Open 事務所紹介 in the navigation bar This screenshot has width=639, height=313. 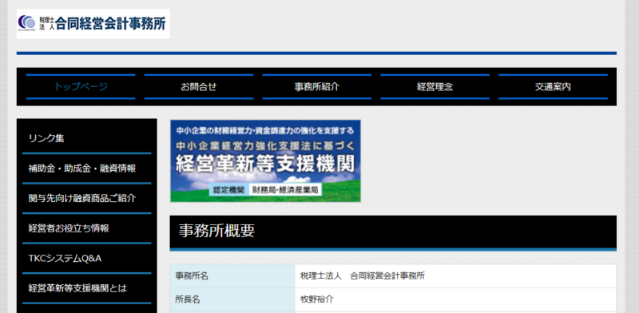[316, 87]
